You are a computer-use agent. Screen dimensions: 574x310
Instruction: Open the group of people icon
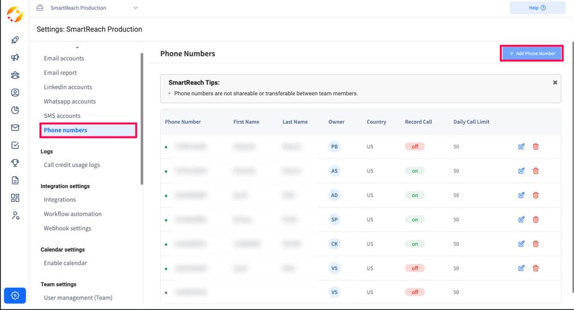tap(15, 75)
